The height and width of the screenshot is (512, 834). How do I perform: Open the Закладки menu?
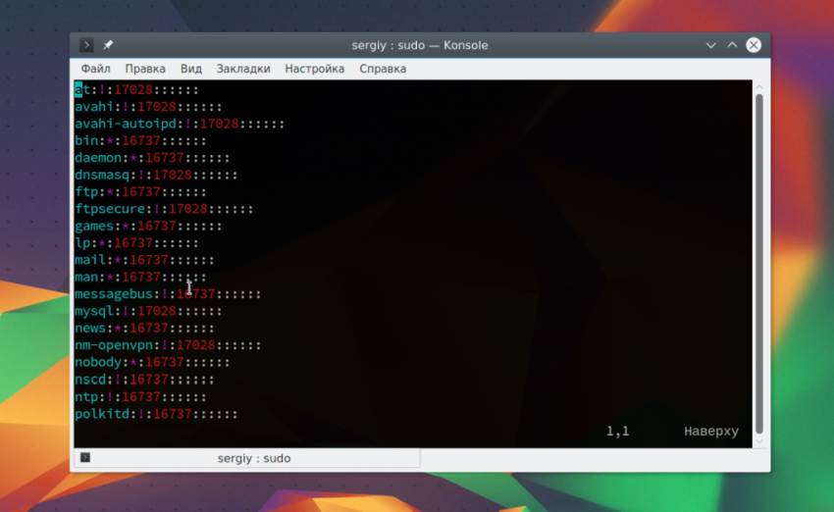click(x=243, y=69)
